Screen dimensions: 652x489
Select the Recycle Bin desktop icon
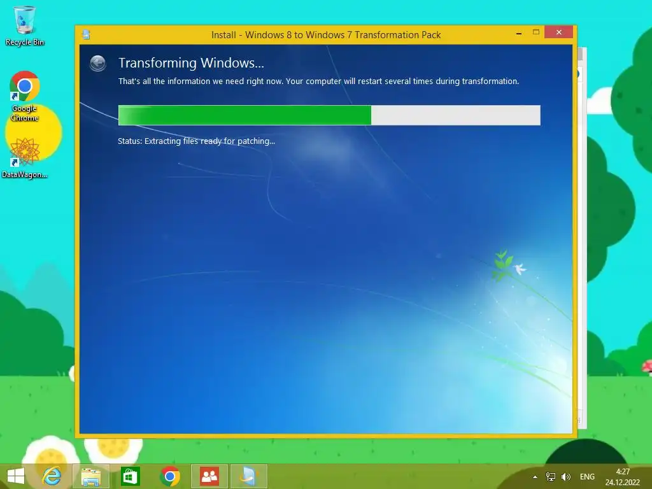25,25
